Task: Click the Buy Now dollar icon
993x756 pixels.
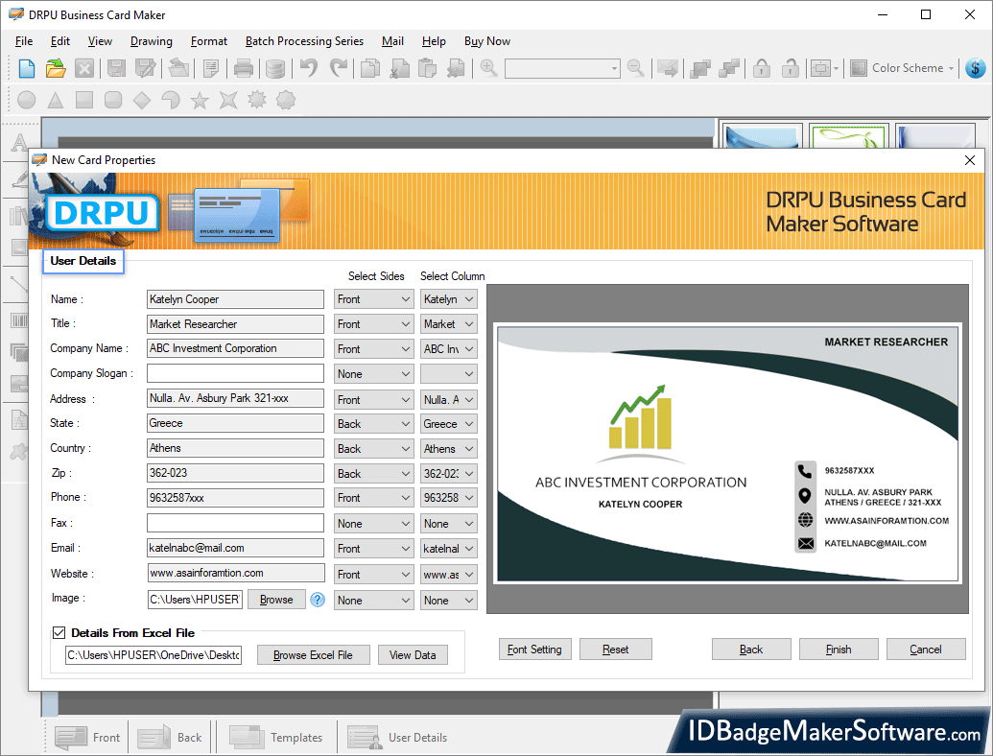Action: [x=977, y=68]
